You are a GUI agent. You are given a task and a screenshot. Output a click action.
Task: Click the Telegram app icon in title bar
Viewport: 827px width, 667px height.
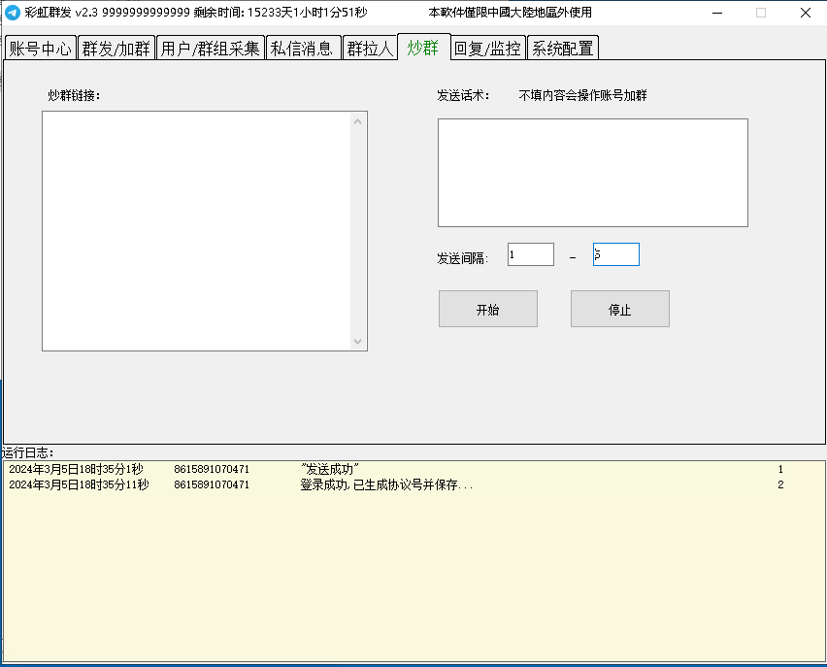[13, 13]
